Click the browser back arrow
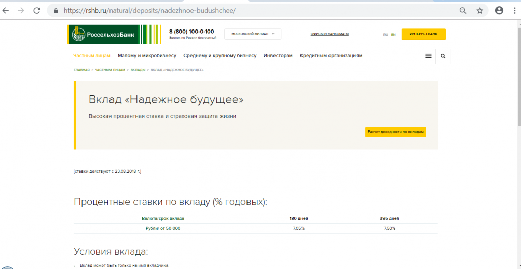This screenshot has height=269, width=521. [7, 10]
